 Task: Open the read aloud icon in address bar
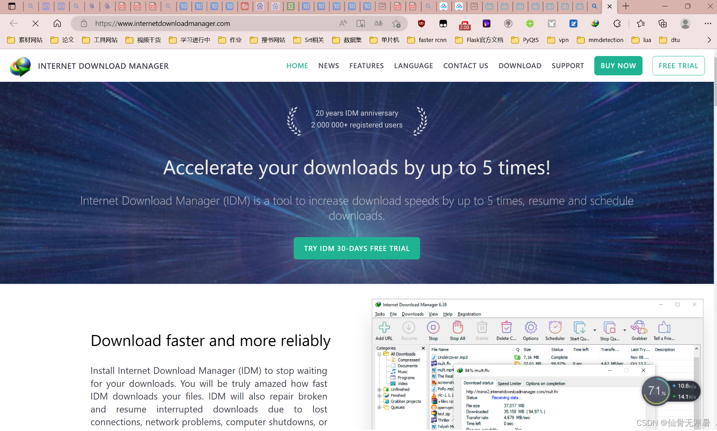(343, 23)
